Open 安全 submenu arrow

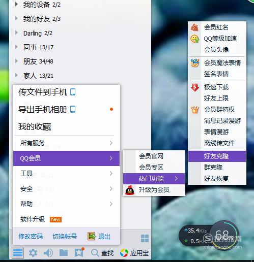(111, 188)
